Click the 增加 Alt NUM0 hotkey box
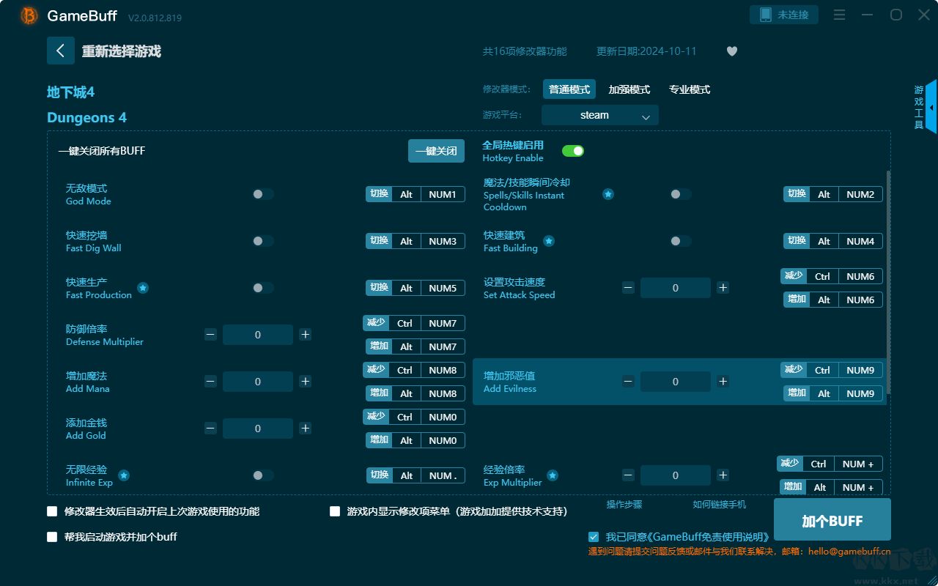The image size is (938, 586). [416, 440]
